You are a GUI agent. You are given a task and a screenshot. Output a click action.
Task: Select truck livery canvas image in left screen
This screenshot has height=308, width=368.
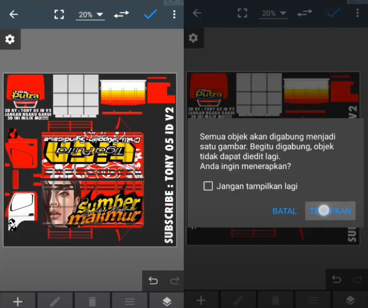[90, 160]
